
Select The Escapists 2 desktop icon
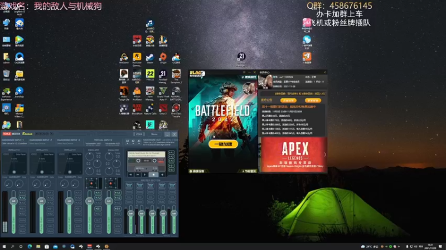pyautogui.click(x=176, y=76)
